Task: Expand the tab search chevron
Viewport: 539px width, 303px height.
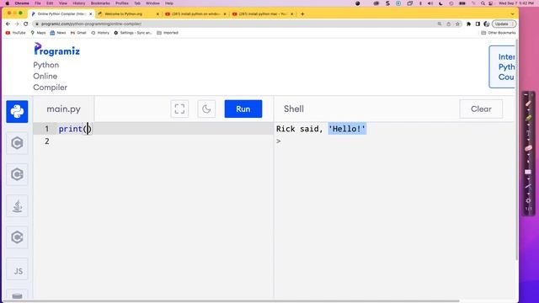Action: click(x=513, y=14)
